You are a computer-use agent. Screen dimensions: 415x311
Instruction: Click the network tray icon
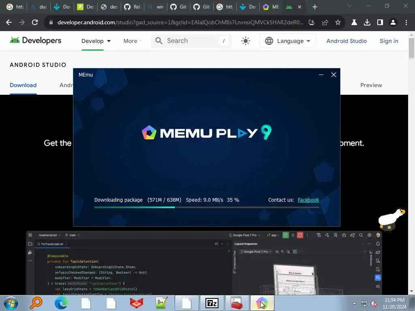click(x=364, y=304)
